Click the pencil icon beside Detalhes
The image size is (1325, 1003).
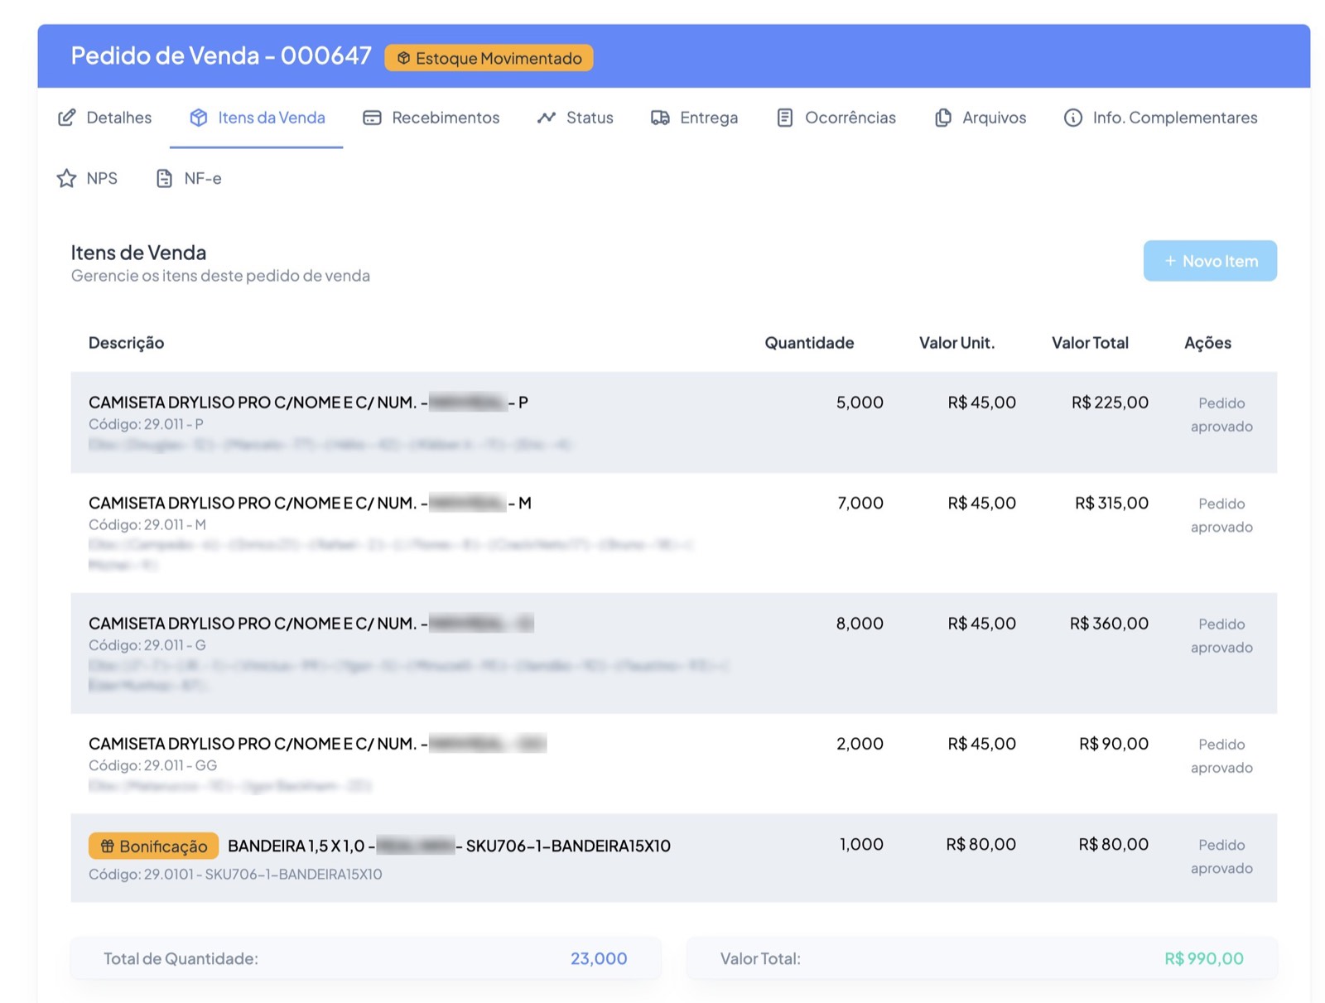coord(66,118)
